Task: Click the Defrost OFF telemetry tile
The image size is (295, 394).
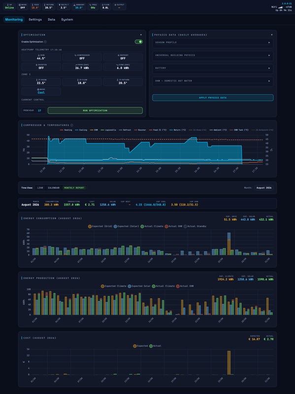Action: 123,57
